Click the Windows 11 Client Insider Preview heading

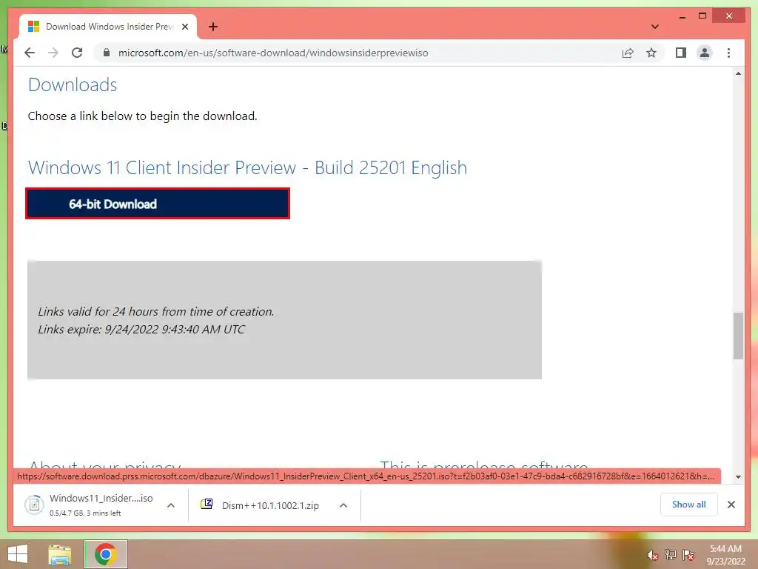point(247,167)
